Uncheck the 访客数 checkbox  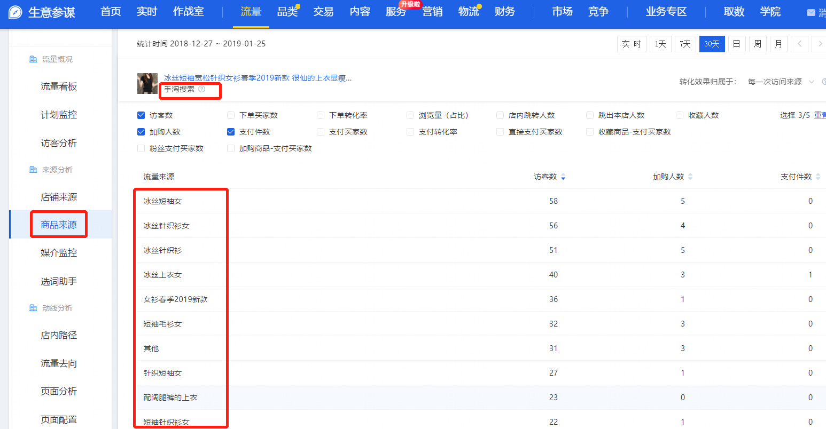point(141,115)
